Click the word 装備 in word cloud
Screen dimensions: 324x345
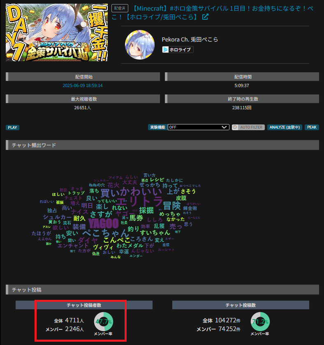click(79, 227)
